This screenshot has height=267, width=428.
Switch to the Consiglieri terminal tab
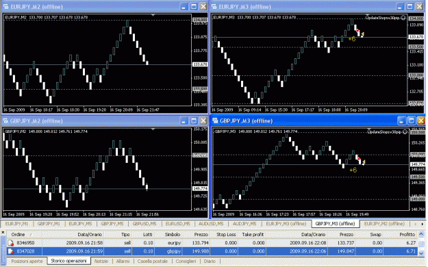pyautogui.click(x=186, y=262)
